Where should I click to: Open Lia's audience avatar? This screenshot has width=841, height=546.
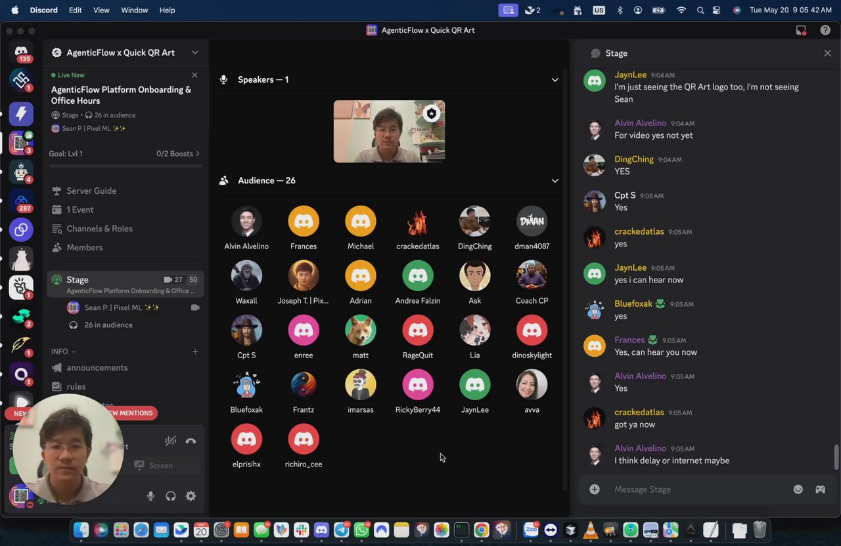pos(475,330)
